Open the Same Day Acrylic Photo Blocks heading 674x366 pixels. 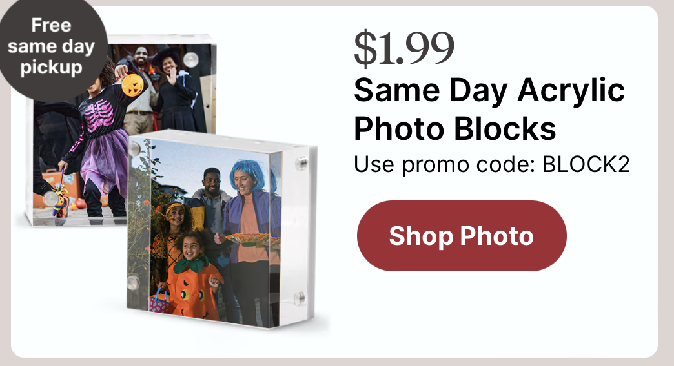(489, 109)
